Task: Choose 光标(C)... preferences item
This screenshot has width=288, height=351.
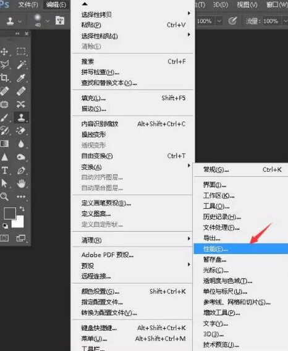Action: [241, 270]
